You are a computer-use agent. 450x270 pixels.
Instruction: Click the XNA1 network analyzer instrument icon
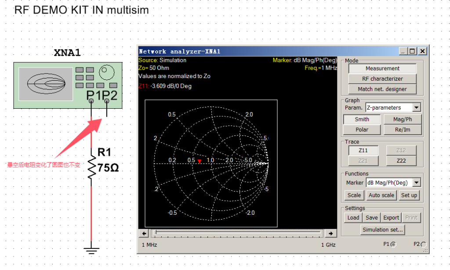click(68, 85)
